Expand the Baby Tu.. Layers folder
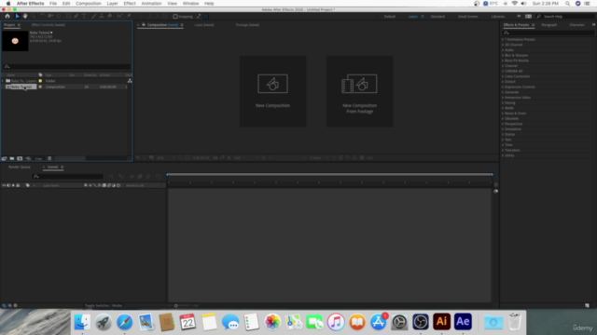Screen dimensions: 597x335 point(3,81)
